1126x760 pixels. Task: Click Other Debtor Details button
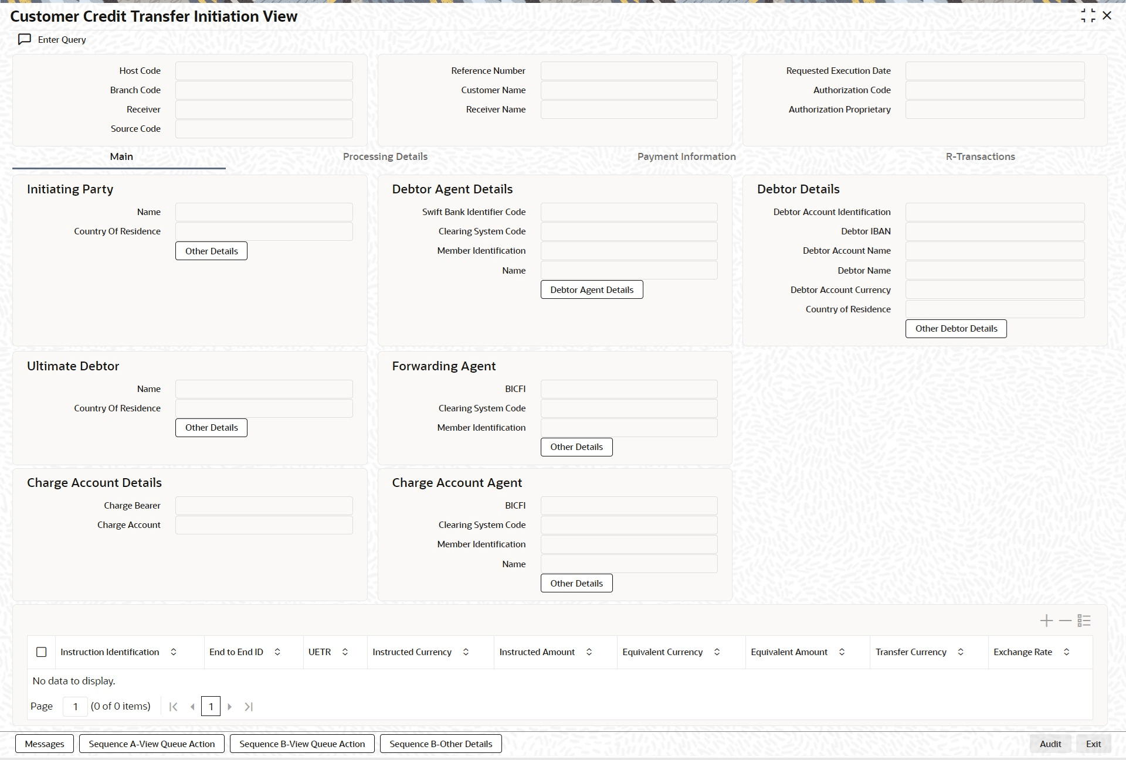tap(956, 329)
